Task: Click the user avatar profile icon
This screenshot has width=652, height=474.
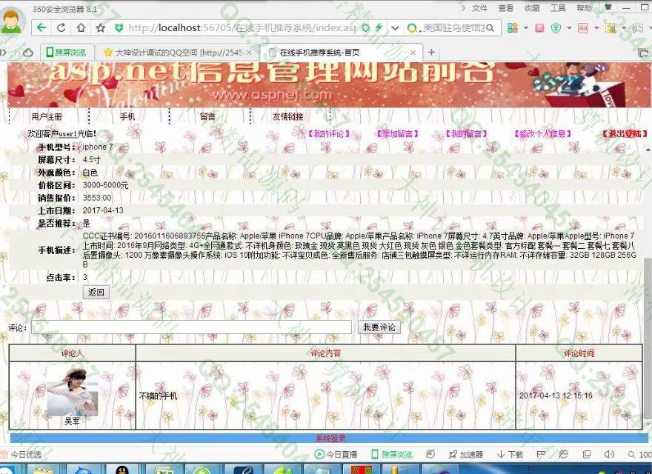Action: point(12,21)
